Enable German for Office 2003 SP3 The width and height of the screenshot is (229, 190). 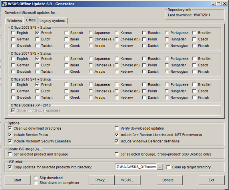pyautogui.click(x=13, y=39)
